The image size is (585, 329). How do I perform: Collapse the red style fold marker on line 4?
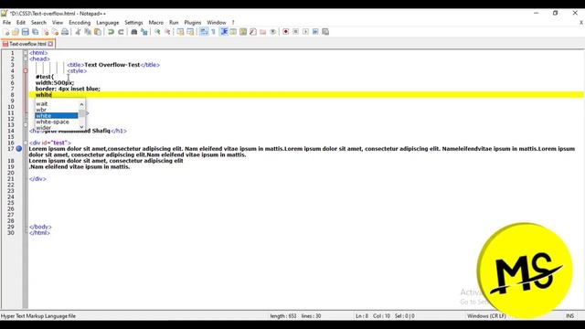click(x=26, y=71)
